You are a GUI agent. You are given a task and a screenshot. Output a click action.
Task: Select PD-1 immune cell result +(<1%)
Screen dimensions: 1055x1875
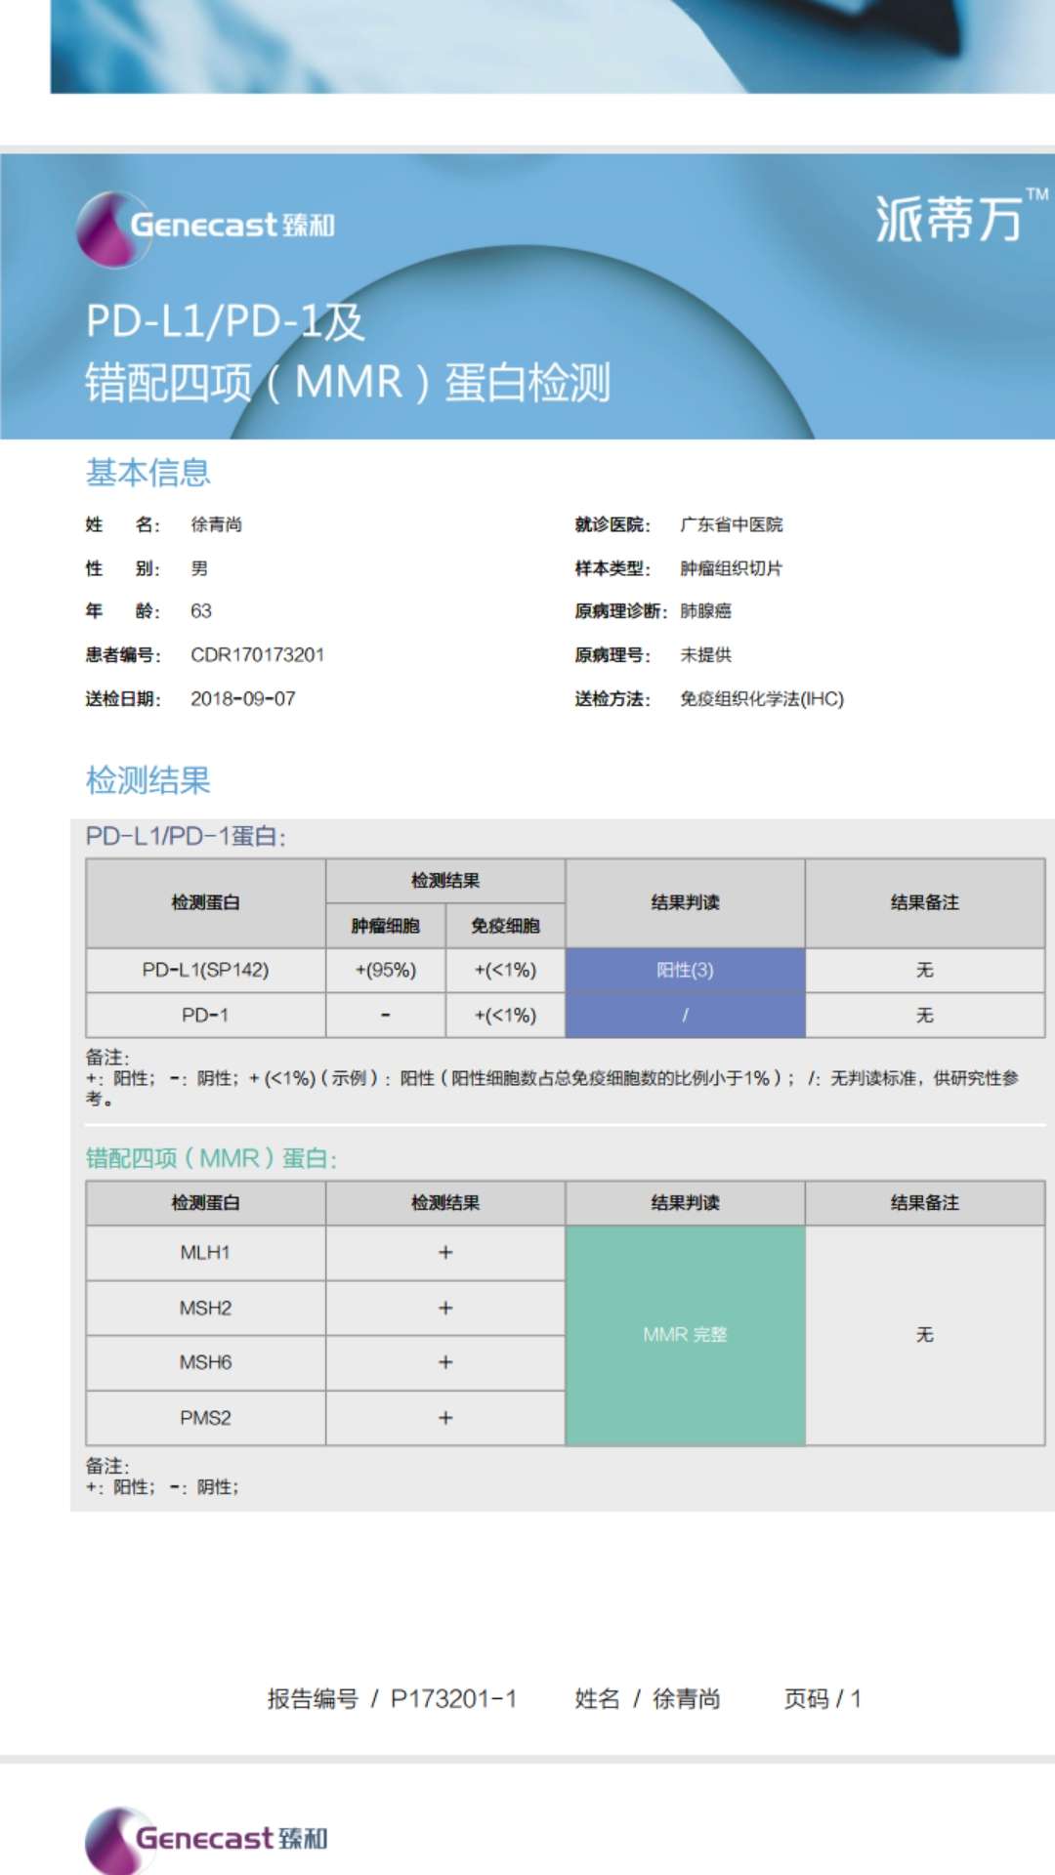pyautogui.click(x=505, y=1016)
